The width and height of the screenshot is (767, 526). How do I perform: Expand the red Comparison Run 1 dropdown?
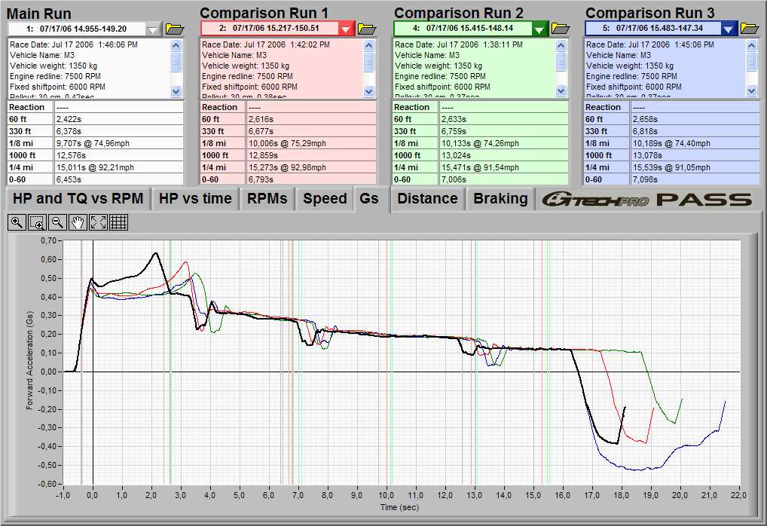[x=346, y=29]
